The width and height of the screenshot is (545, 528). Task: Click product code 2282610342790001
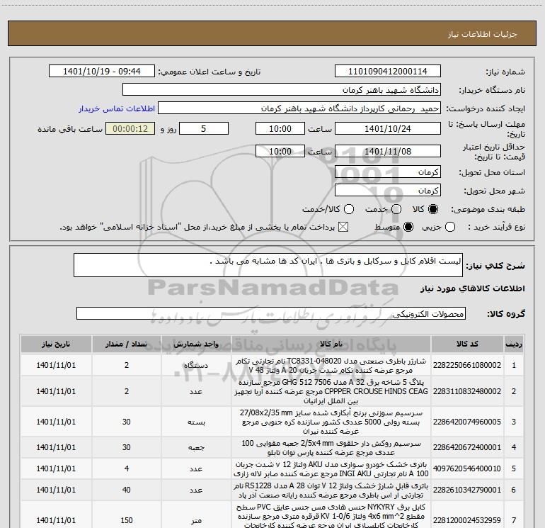pyautogui.click(x=467, y=490)
